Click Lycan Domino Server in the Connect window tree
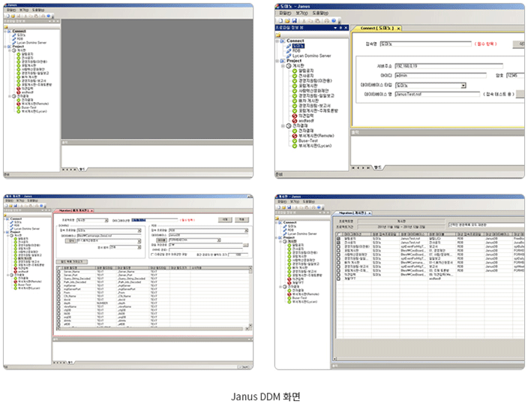Image resolution: width=528 pixels, height=407 pixels. pyautogui.click(x=312, y=56)
